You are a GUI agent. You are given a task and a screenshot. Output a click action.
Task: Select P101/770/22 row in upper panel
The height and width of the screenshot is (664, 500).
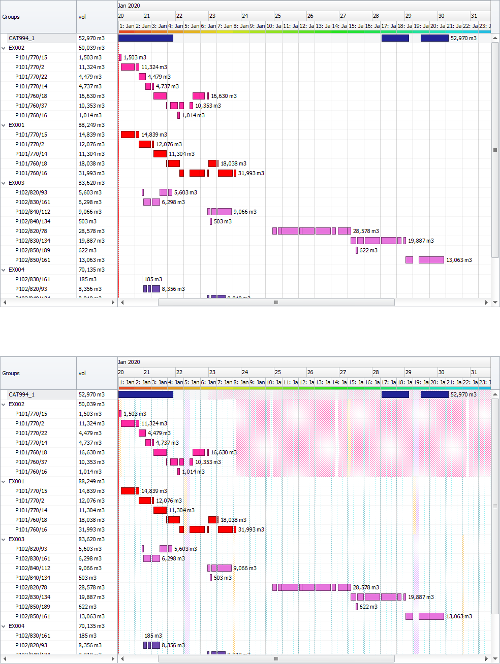coord(58,77)
